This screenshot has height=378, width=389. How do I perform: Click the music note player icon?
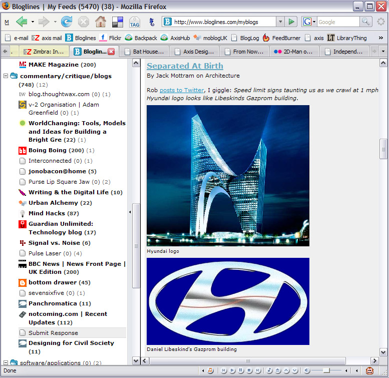pyautogui.click(x=210, y=370)
